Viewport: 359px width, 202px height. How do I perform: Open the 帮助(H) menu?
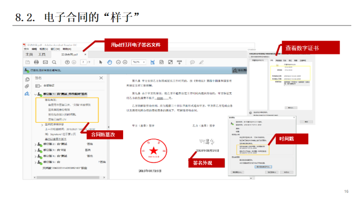tap(67, 49)
